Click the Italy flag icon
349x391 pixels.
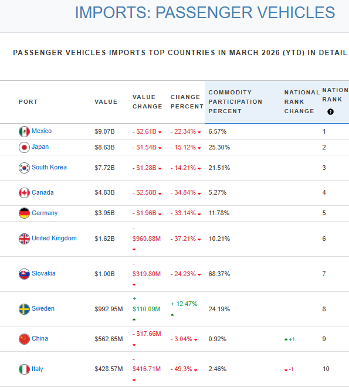[24, 369]
